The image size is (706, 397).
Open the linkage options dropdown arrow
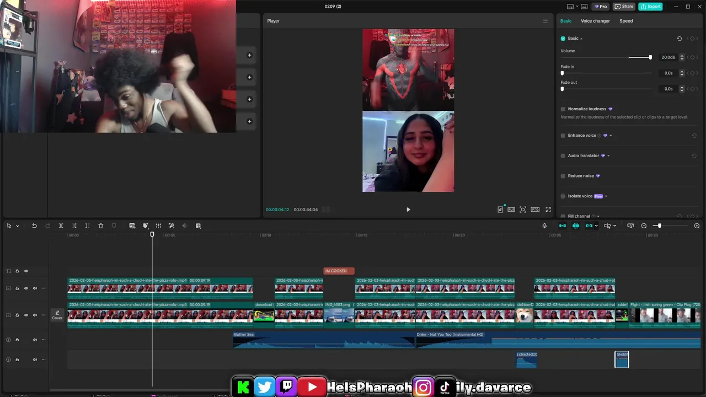(x=596, y=226)
